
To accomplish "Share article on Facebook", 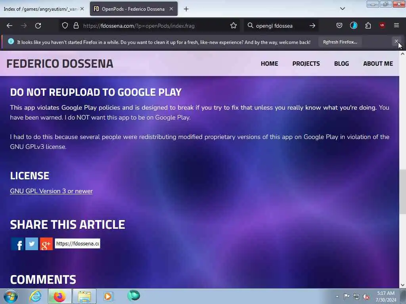I will tap(17, 244).
